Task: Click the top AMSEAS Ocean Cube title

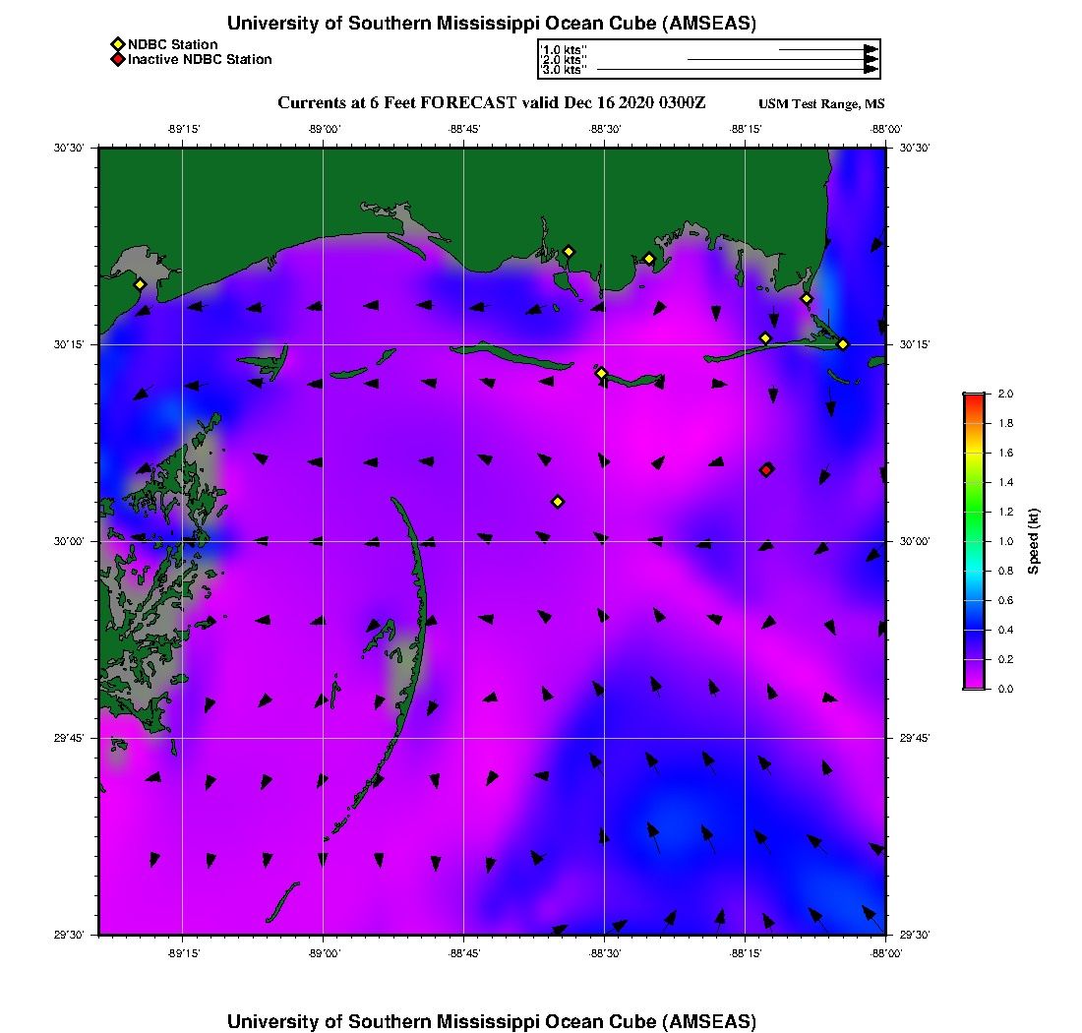Action: pyautogui.click(x=492, y=24)
